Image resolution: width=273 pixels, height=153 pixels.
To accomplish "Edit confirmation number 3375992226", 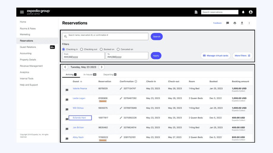I will (121, 118).
